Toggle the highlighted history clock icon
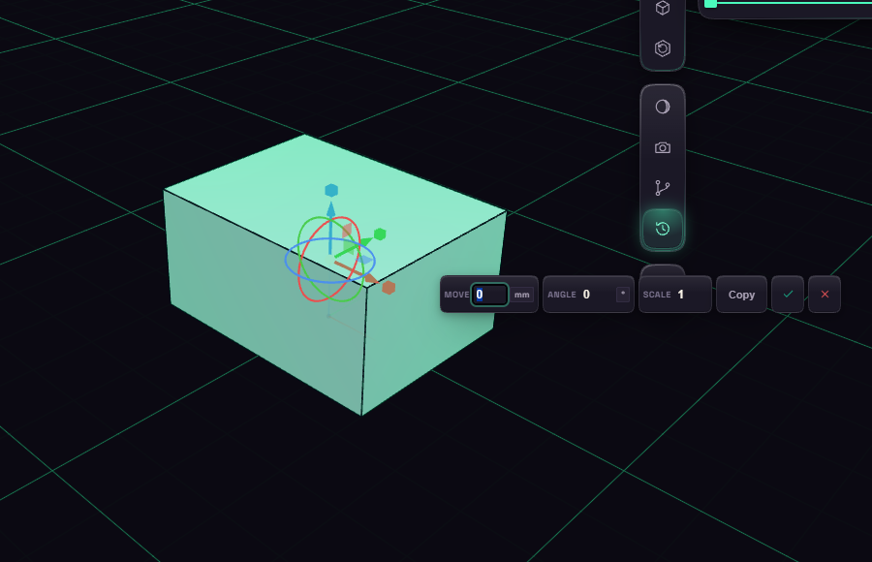872x562 pixels. point(663,229)
